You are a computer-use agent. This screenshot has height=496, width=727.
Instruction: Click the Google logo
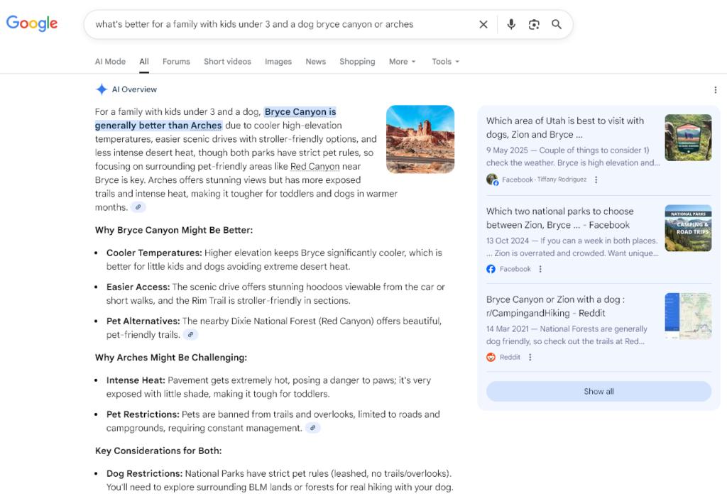point(31,23)
